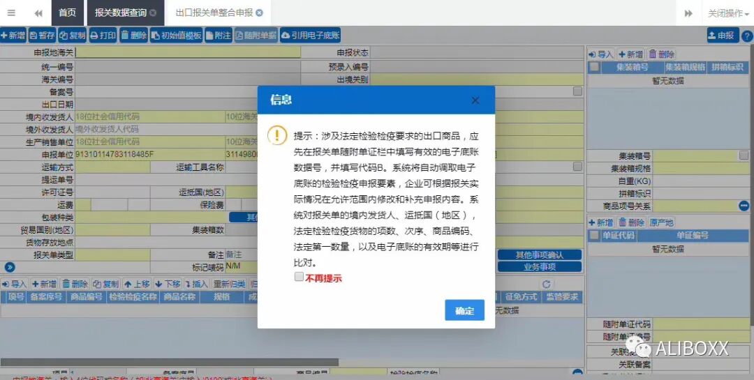Click 引用电子底账 cloud button

pos(310,35)
